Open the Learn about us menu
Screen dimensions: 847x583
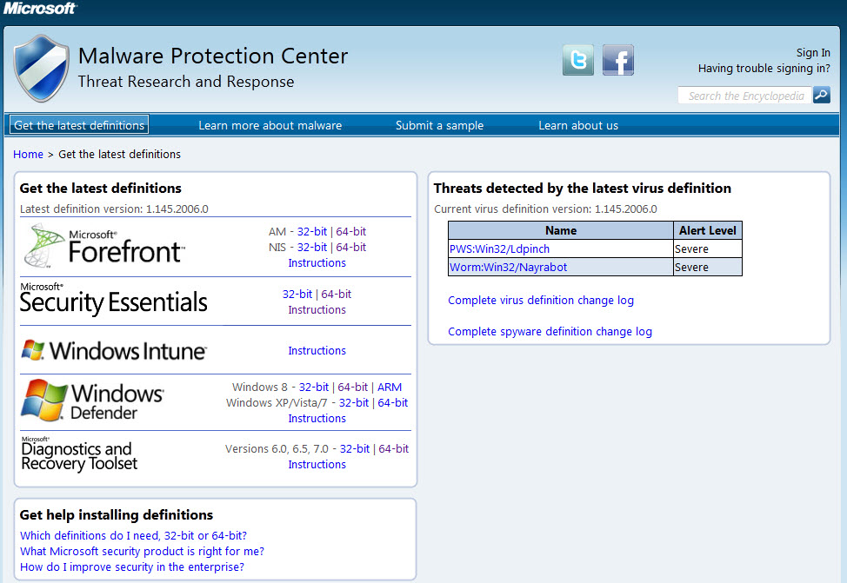[578, 125]
